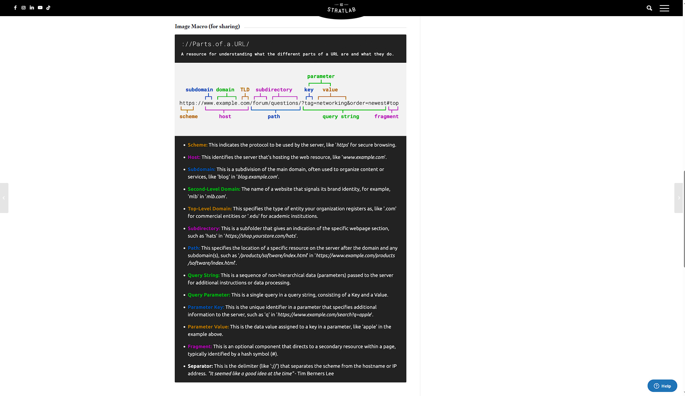Screen dimensions: 685x396
Task: Click the 'Second-Level Domain:' term
Action: click(214, 189)
